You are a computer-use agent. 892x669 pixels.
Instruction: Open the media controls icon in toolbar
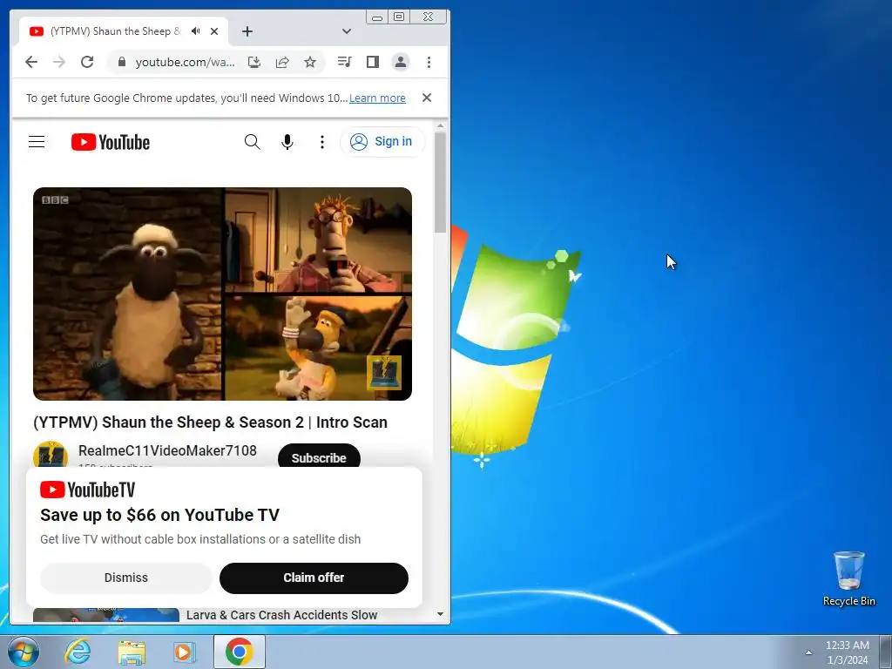coord(344,62)
